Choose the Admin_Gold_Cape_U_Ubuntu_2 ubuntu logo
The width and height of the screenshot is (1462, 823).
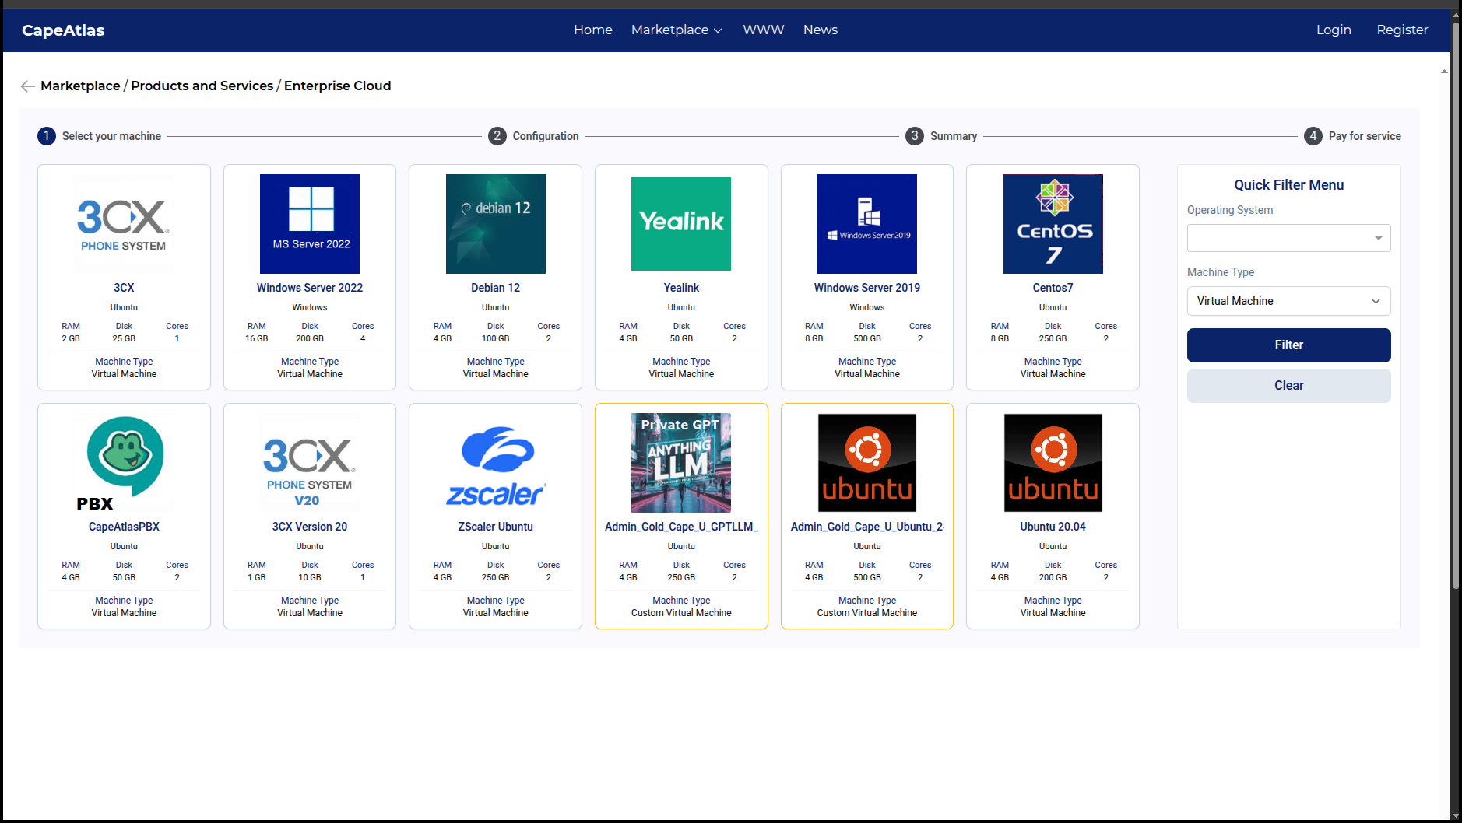[867, 463]
